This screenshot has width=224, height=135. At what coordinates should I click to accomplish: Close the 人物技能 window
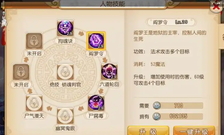[x=216, y=7]
